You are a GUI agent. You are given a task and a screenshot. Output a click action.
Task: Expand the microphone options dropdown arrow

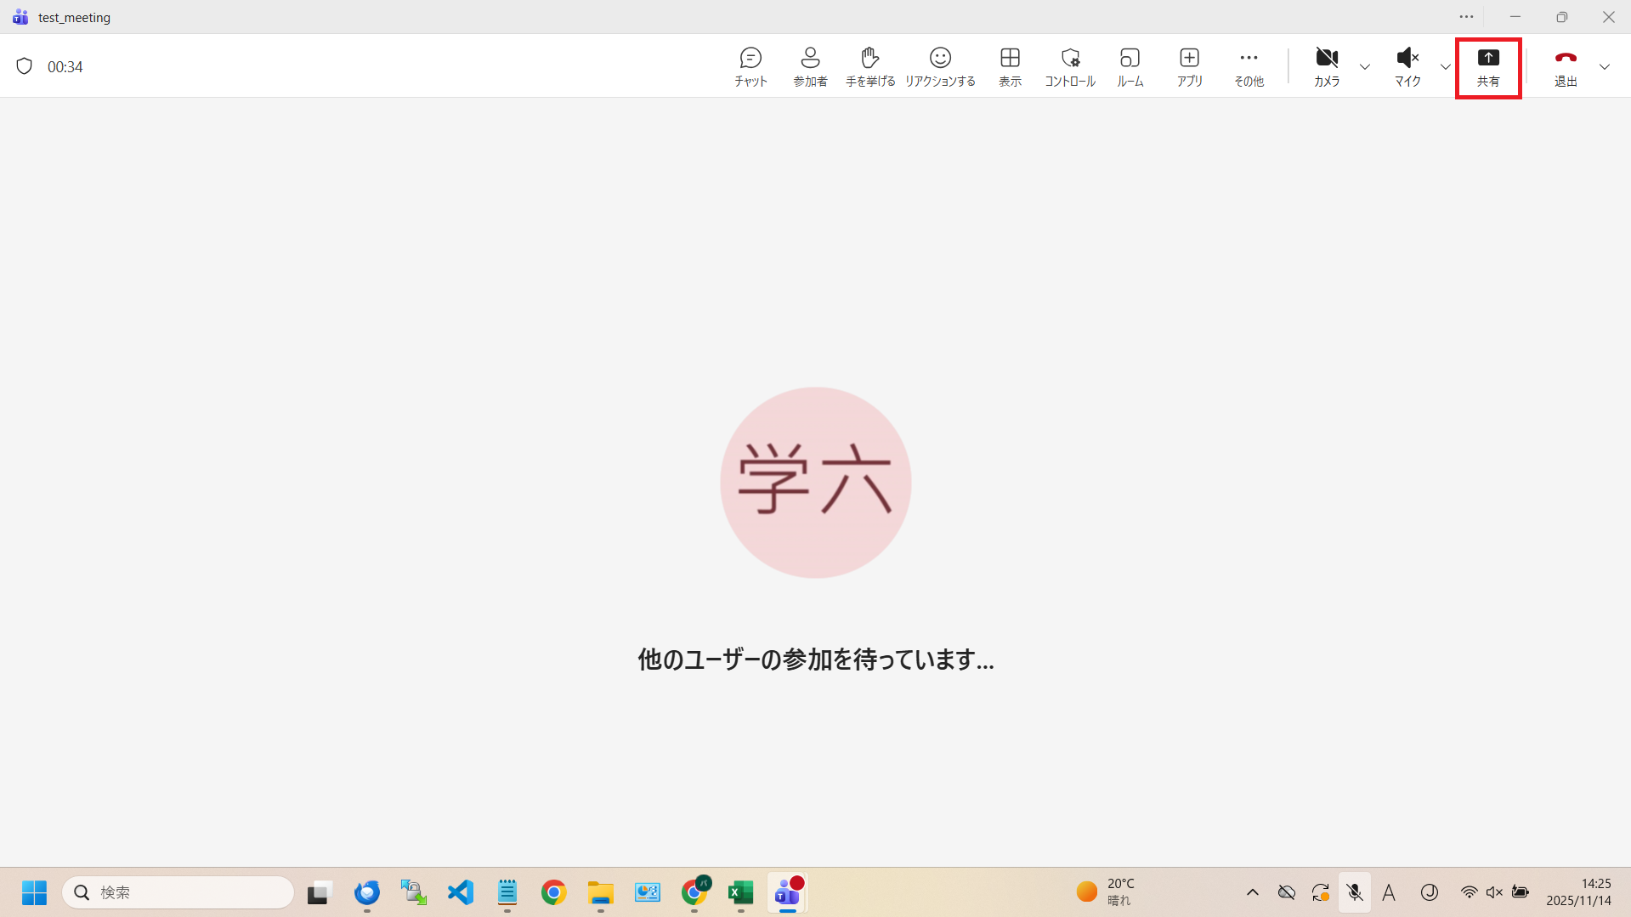coord(1446,67)
